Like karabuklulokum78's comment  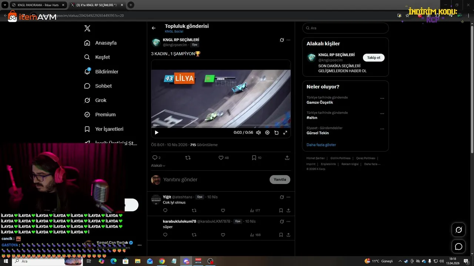click(223, 235)
